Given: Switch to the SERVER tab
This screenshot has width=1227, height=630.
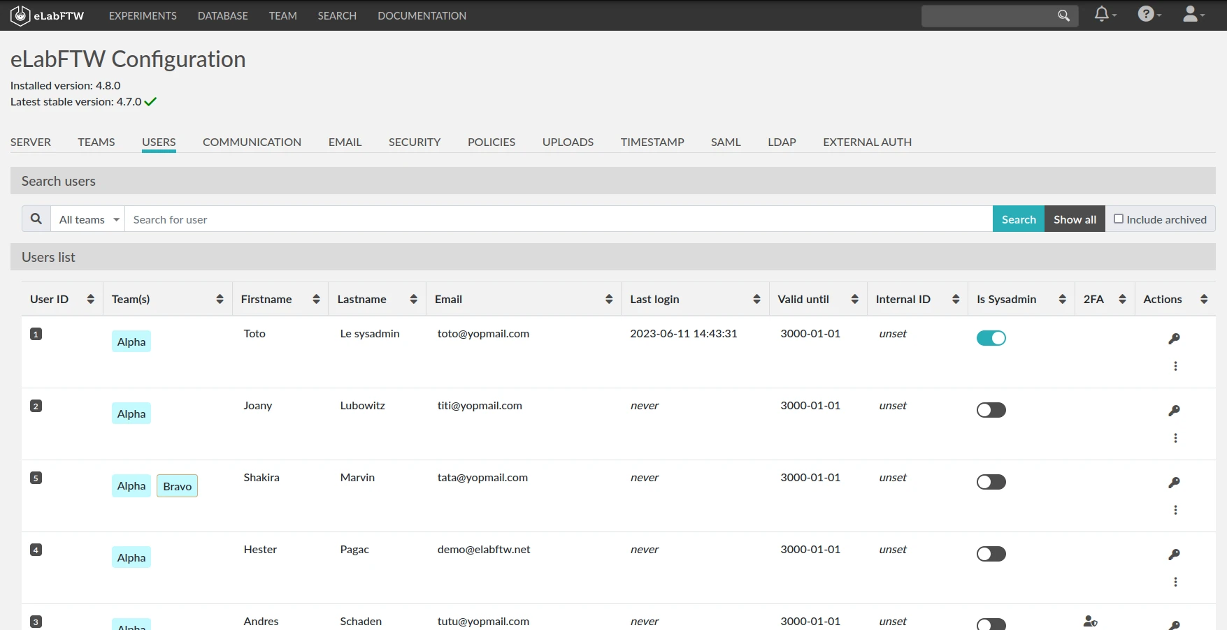Looking at the screenshot, I should pos(31,142).
